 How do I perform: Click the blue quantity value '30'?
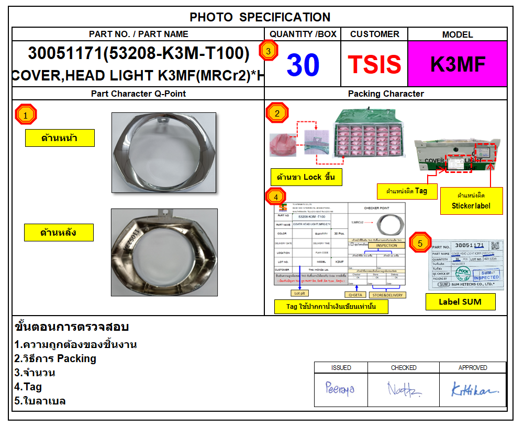pos(303,65)
